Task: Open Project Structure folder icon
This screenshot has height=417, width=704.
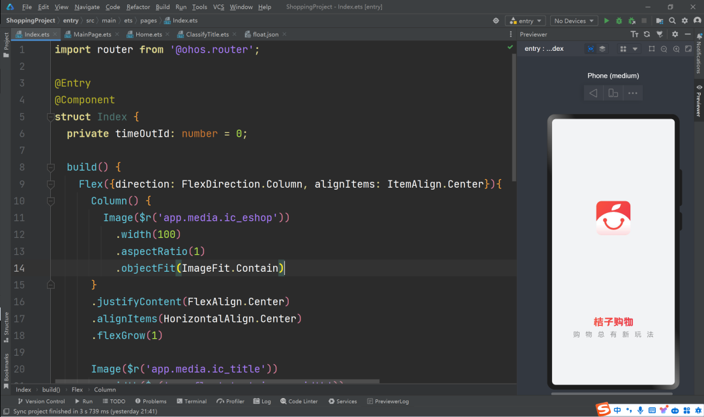Action: (x=660, y=21)
